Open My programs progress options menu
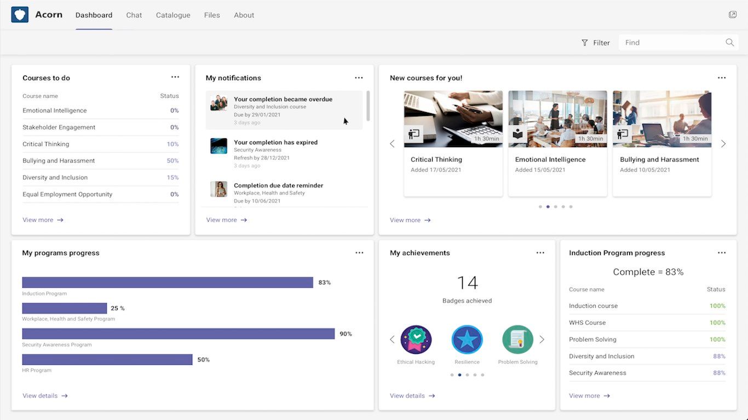Screen dimensions: 748x420 pos(359,253)
